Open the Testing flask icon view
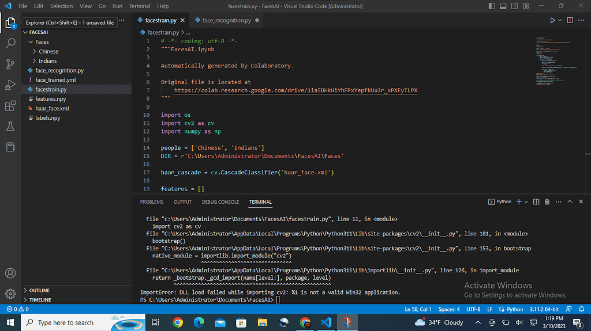Viewport: 591px width, 331px height. (10, 126)
